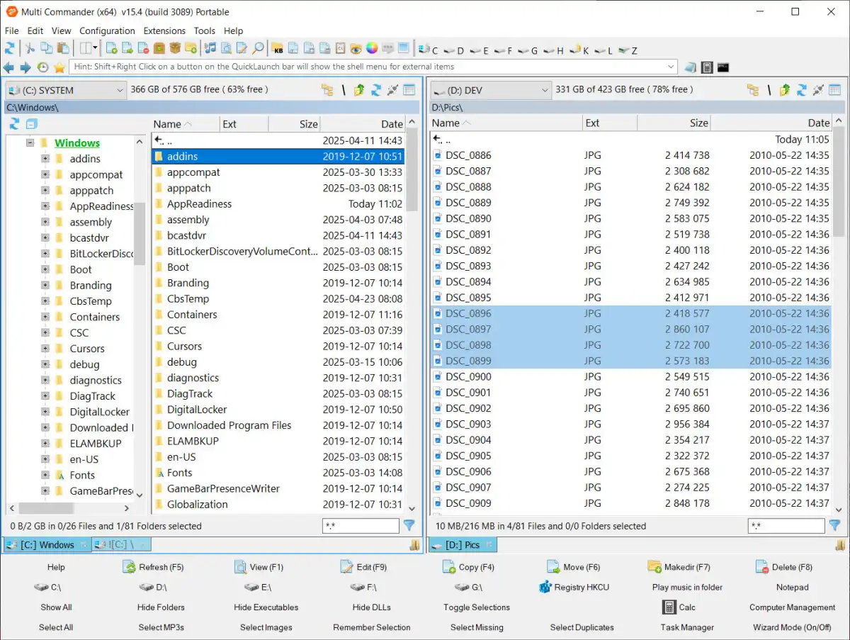Collapse the Windows node in the folder tree
Viewport: 850px width, 640px height.
pos(30,142)
